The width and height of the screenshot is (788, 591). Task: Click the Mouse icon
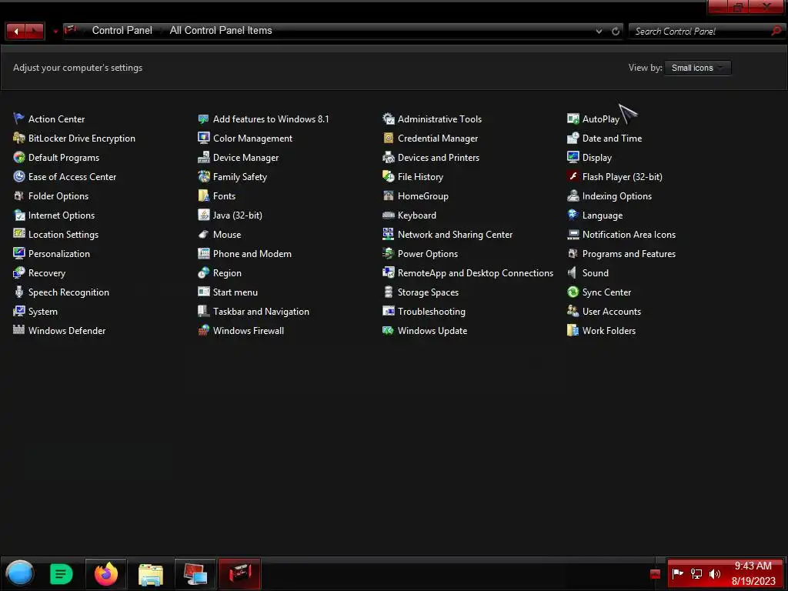click(203, 234)
